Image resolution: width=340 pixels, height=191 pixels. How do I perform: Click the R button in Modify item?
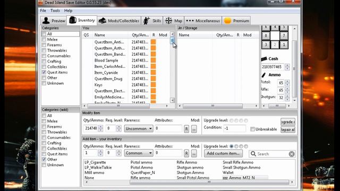[186, 129]
